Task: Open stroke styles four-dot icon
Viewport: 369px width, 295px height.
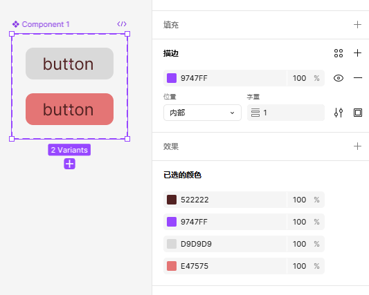Action: coord(339,53)
